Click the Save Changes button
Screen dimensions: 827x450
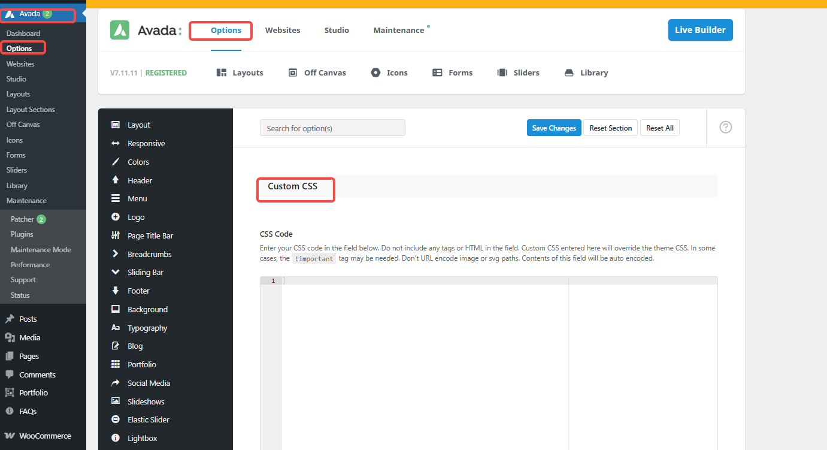click(x=554, y=128)
